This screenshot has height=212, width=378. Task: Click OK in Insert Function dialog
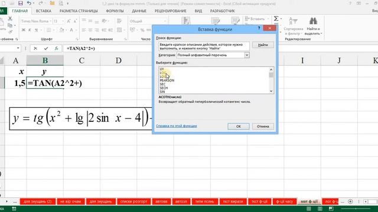pos(239,126)
